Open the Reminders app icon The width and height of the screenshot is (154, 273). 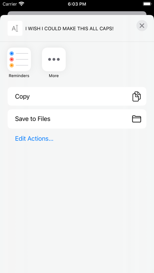coord(19,59)
